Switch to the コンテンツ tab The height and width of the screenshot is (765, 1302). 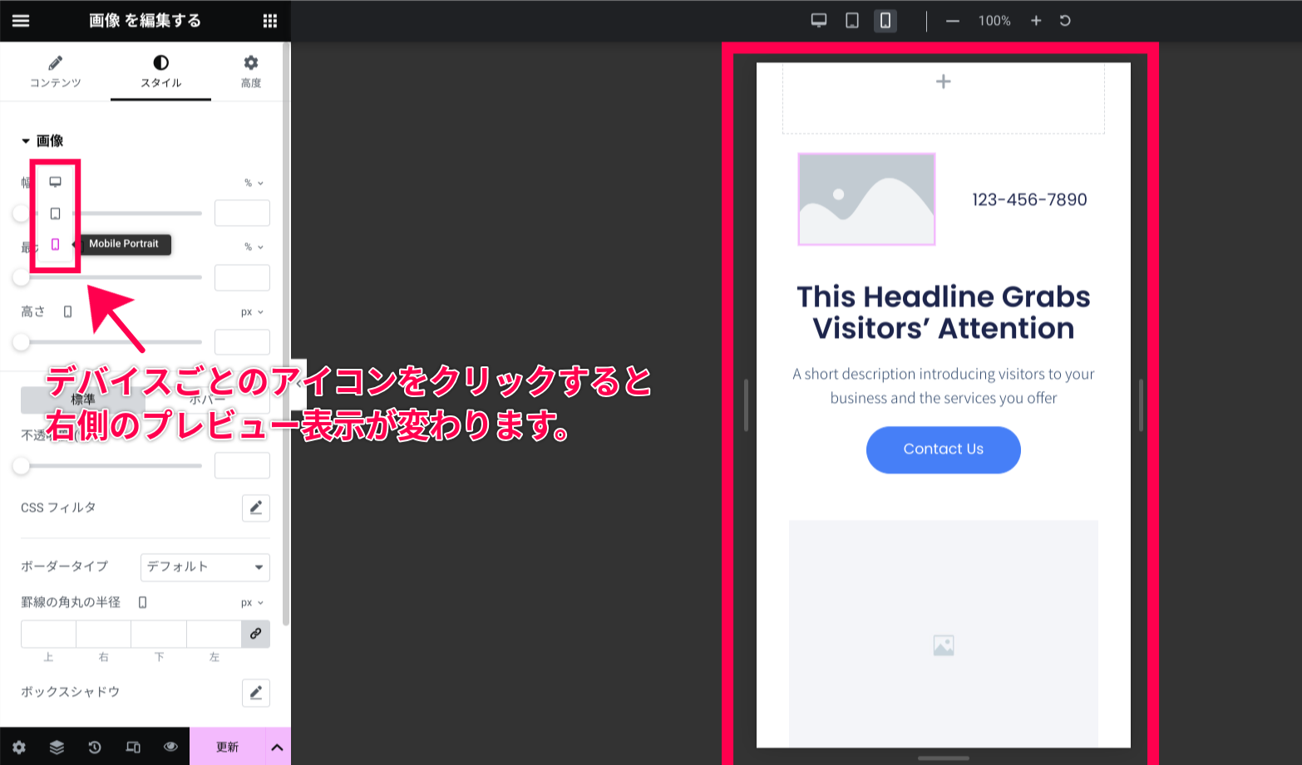point(55,71)
